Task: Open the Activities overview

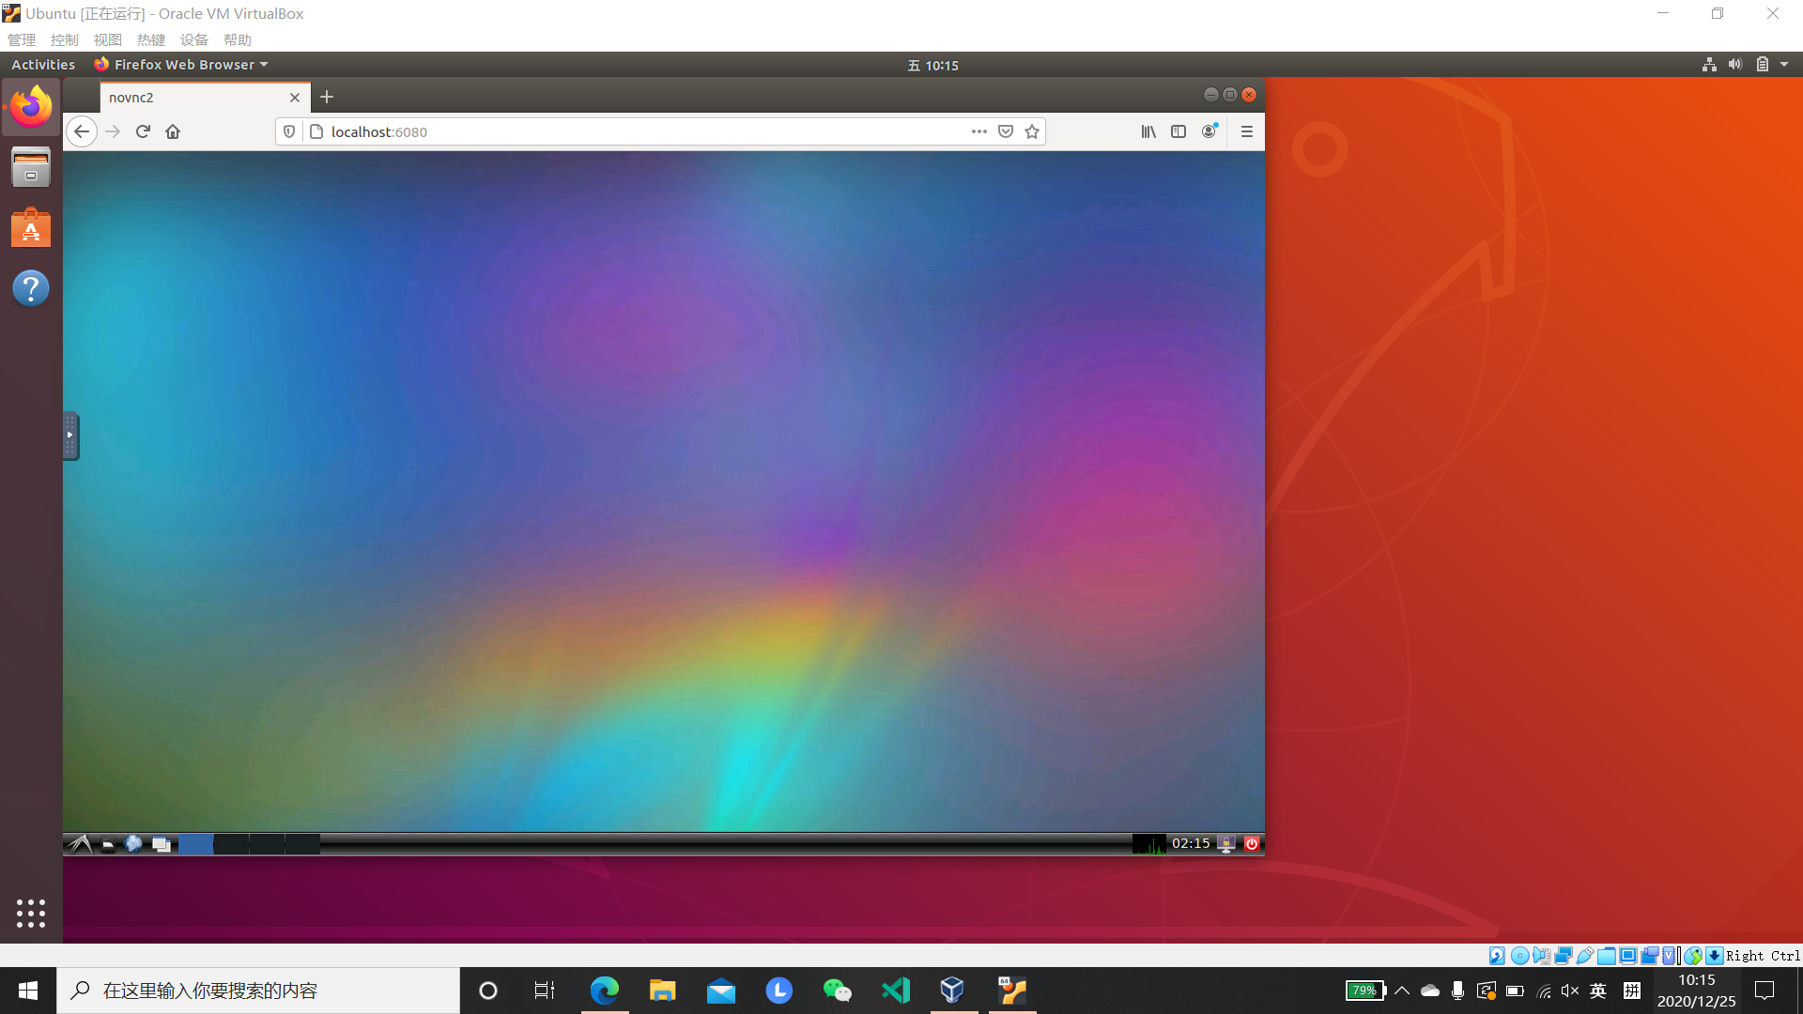Action: (43, 65)
